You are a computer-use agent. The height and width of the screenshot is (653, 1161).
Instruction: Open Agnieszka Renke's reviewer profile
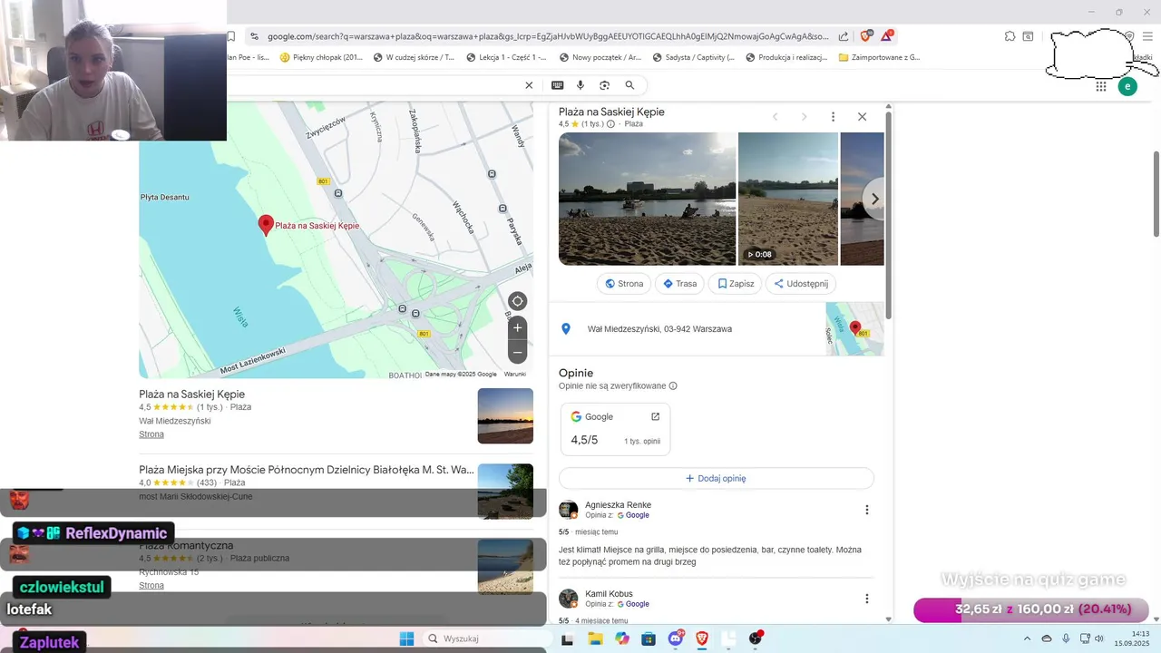[x=618, y=505]
